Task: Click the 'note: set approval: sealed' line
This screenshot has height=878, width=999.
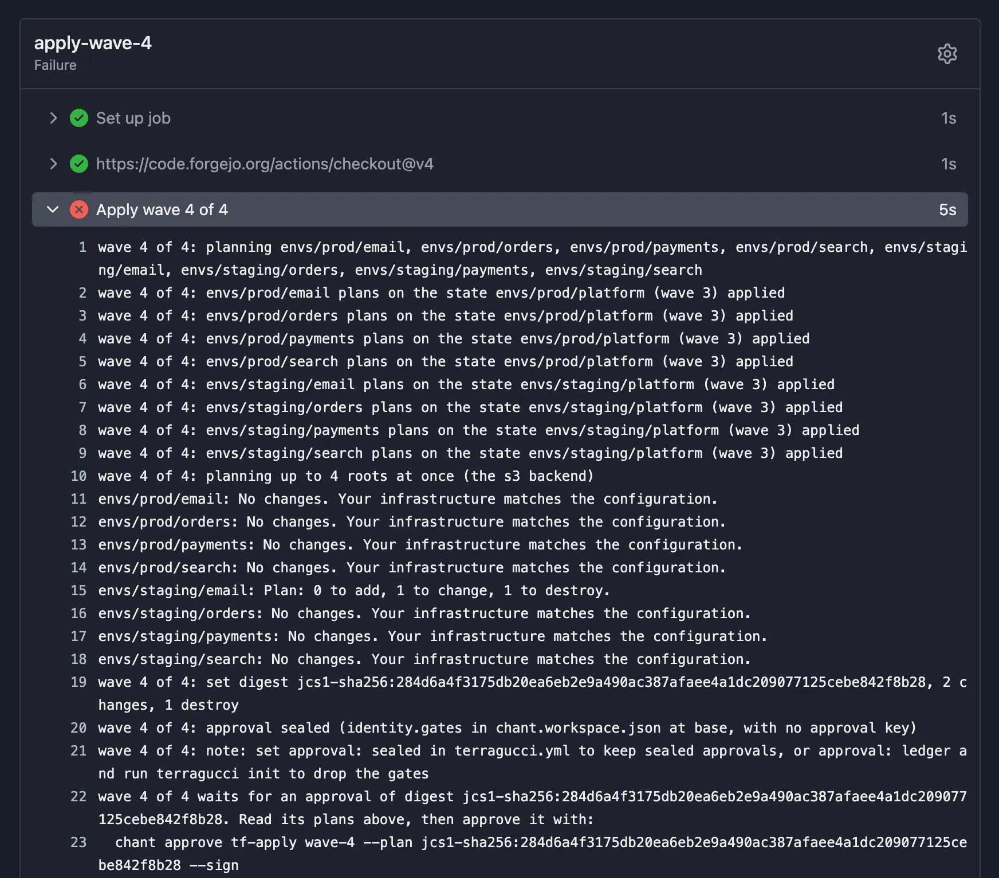Action: 533,762
